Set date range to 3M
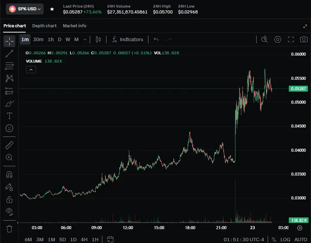 [x=40, y=240]
